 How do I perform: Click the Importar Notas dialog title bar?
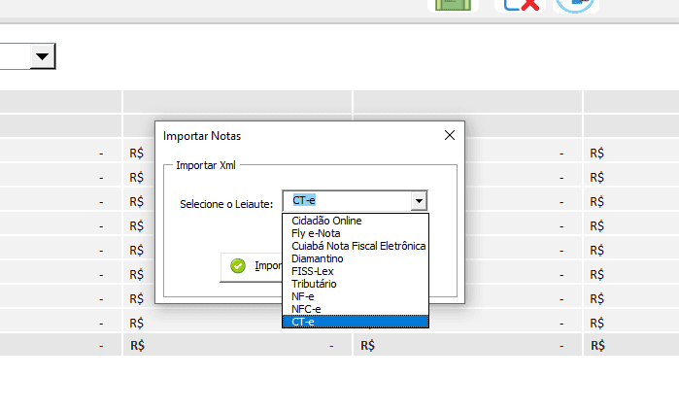coord(299,136)
